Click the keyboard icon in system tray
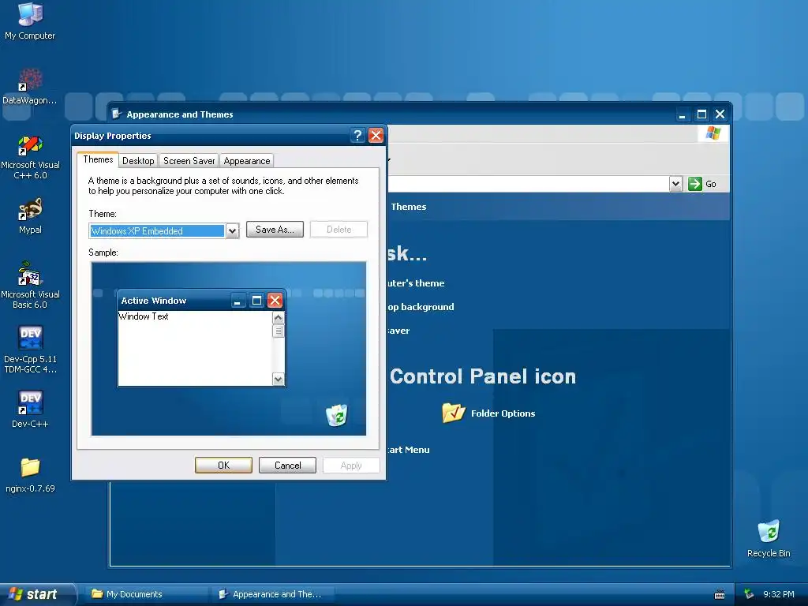The image size is (808, 606). coord(720,595)
